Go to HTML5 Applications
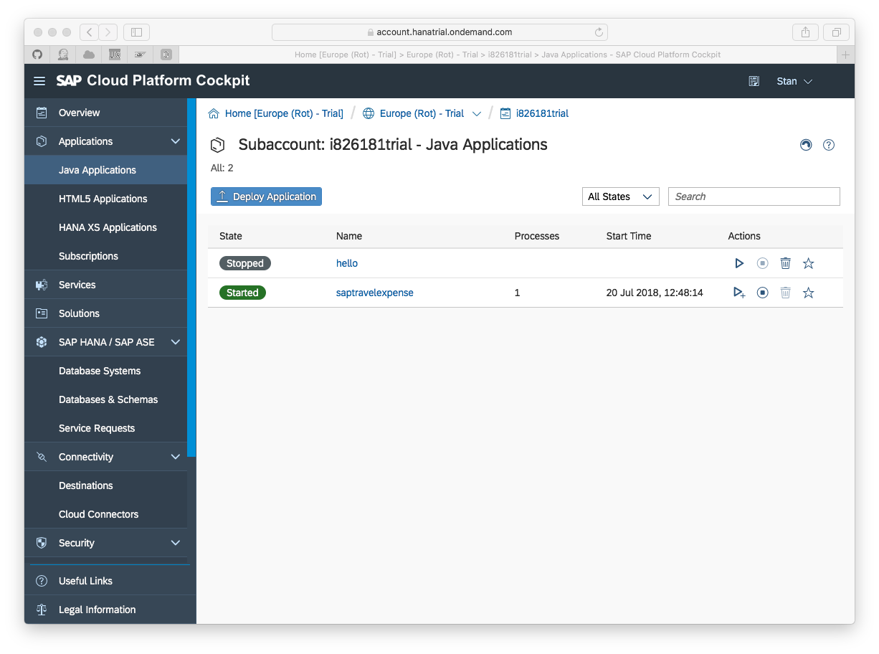This screenshot has width=879, height=654. point(105,199)
